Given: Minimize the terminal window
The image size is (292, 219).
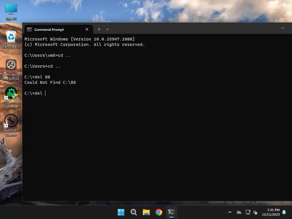Looking at the screenshot, I should [x=283, y=28].
